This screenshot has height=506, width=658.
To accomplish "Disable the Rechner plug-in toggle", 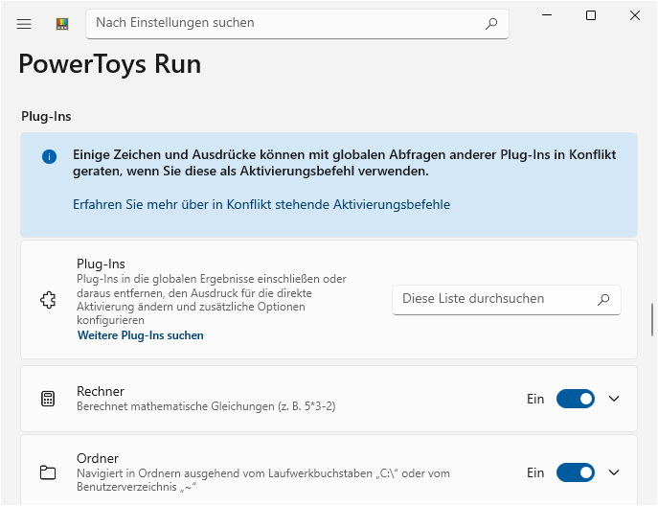I will point(576,399).
